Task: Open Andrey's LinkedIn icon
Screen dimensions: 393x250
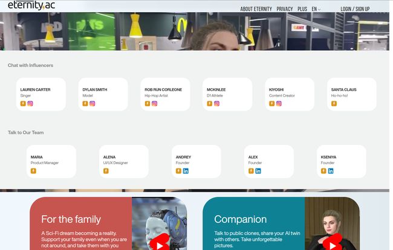Action: (186, 171)
